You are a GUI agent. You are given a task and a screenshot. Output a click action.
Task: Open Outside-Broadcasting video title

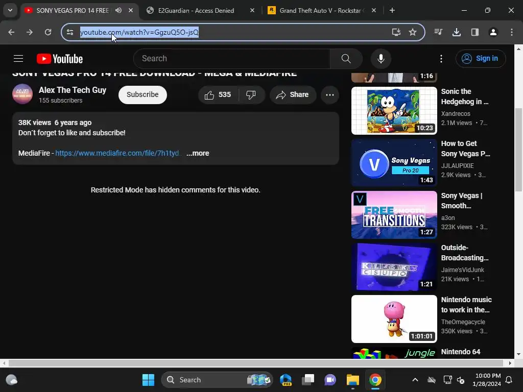(x=465, y=253)
